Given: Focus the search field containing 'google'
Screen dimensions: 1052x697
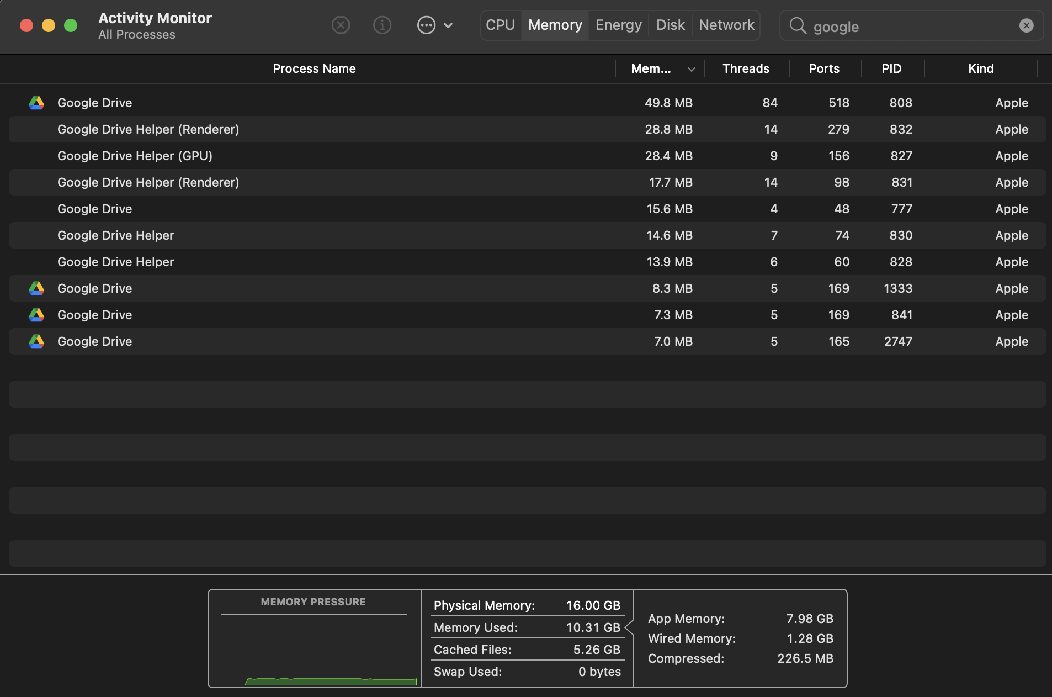Looking at the screenshot, I should (x=911, y=25).
